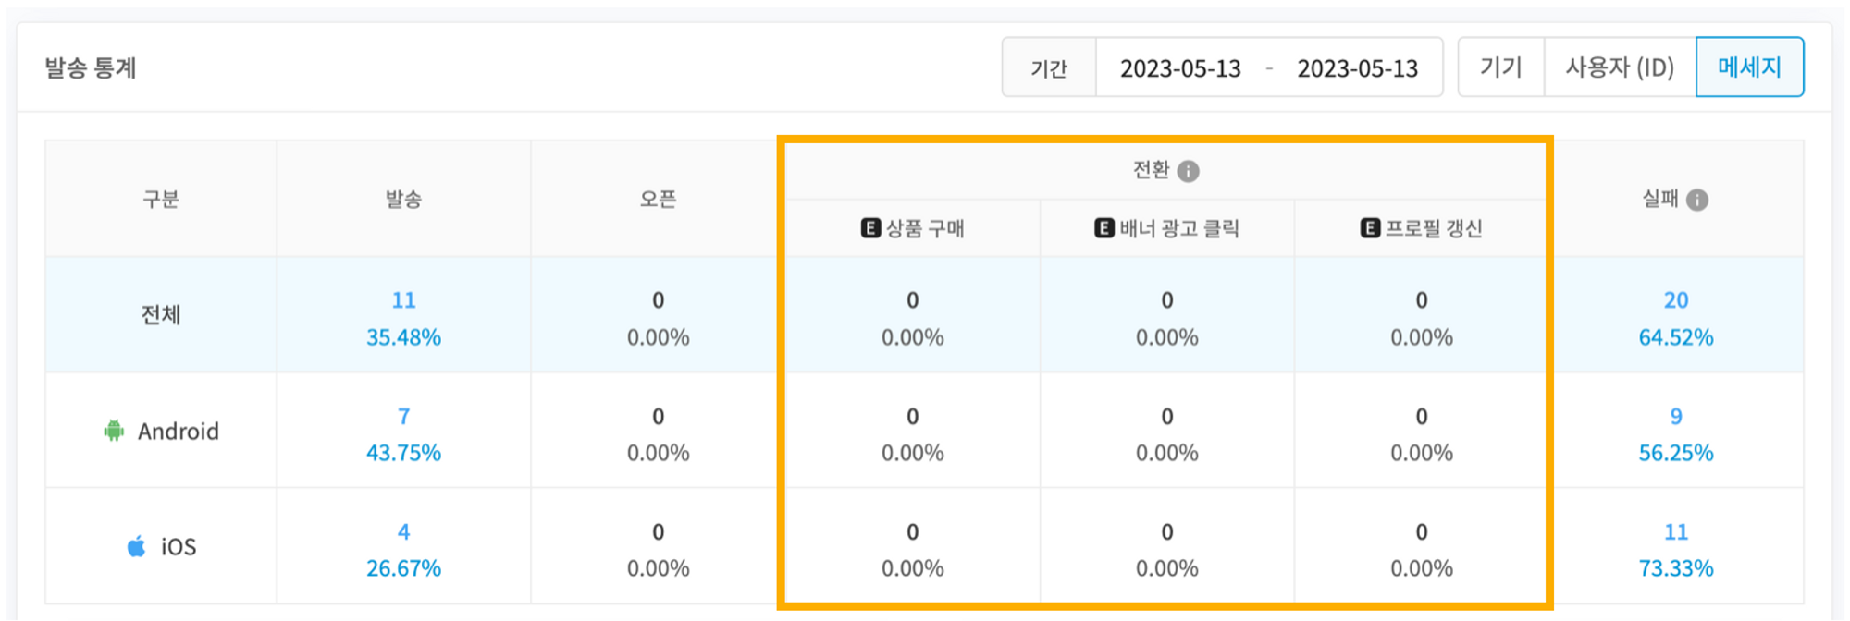
Task: Click the iOS failure count 11
Action: (x=1675, y=532)
